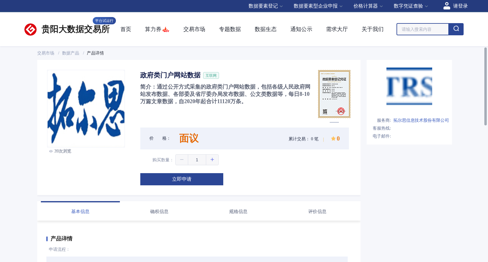The image size is (488, 262).
Task: Open the 数据生态 menu item
Action: click(x=266, y=29)
